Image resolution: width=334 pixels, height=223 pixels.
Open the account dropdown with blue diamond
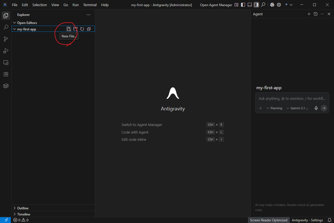tap(289, 5)
